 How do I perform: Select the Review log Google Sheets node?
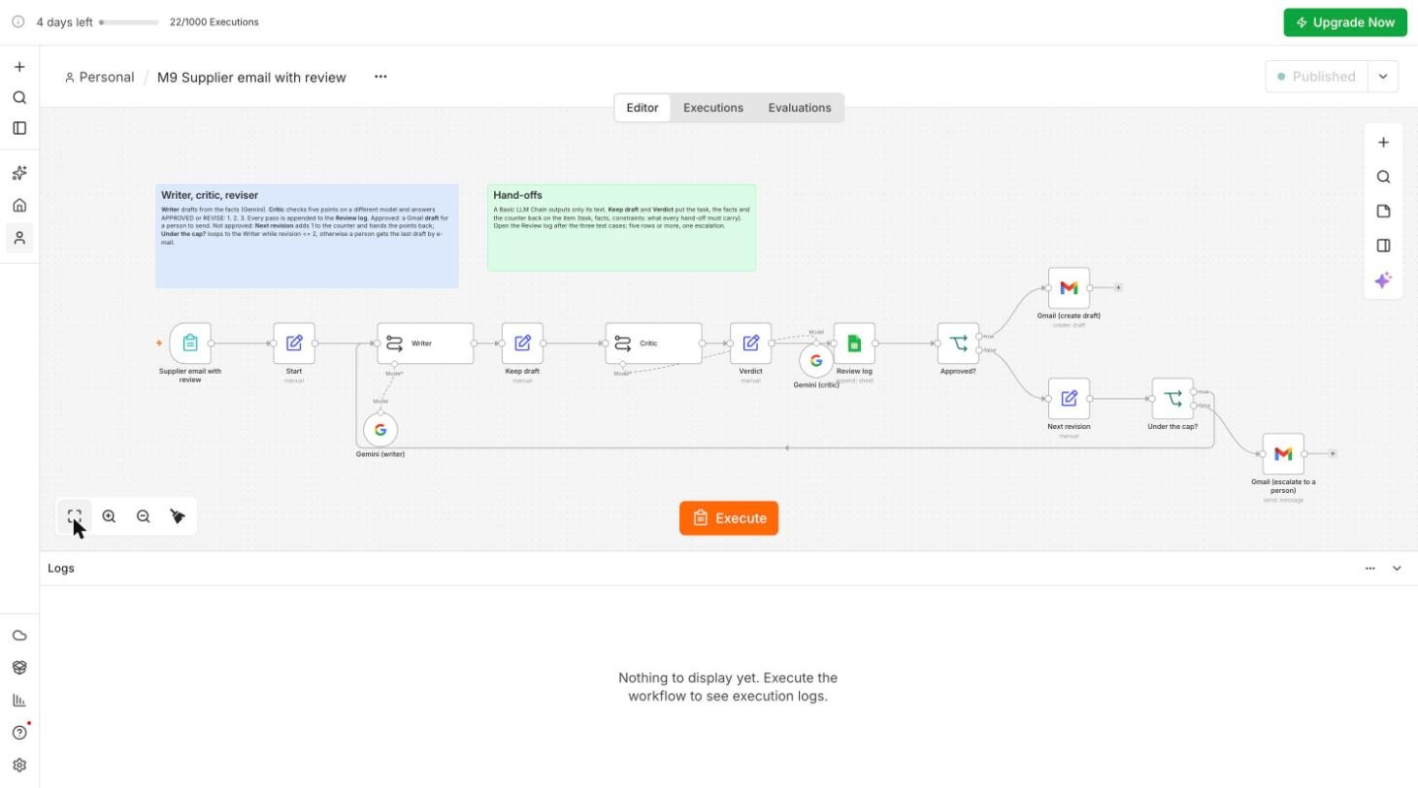click(x=854, y=344)
